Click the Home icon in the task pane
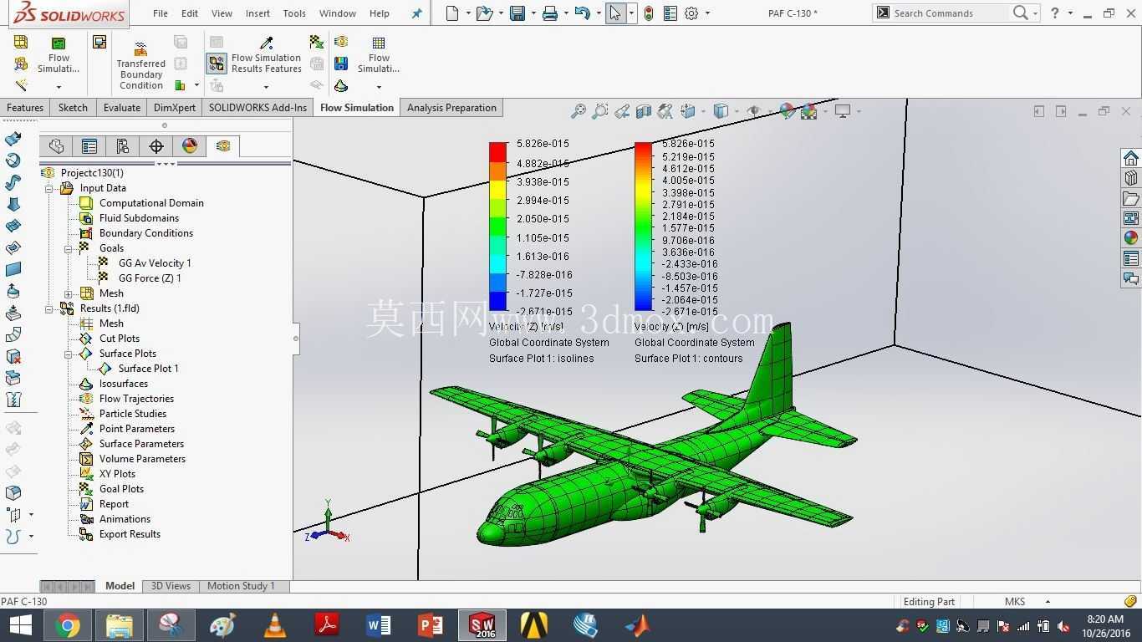The image size is (1142, 642). pyautogui.click(x=1130, y=158)
